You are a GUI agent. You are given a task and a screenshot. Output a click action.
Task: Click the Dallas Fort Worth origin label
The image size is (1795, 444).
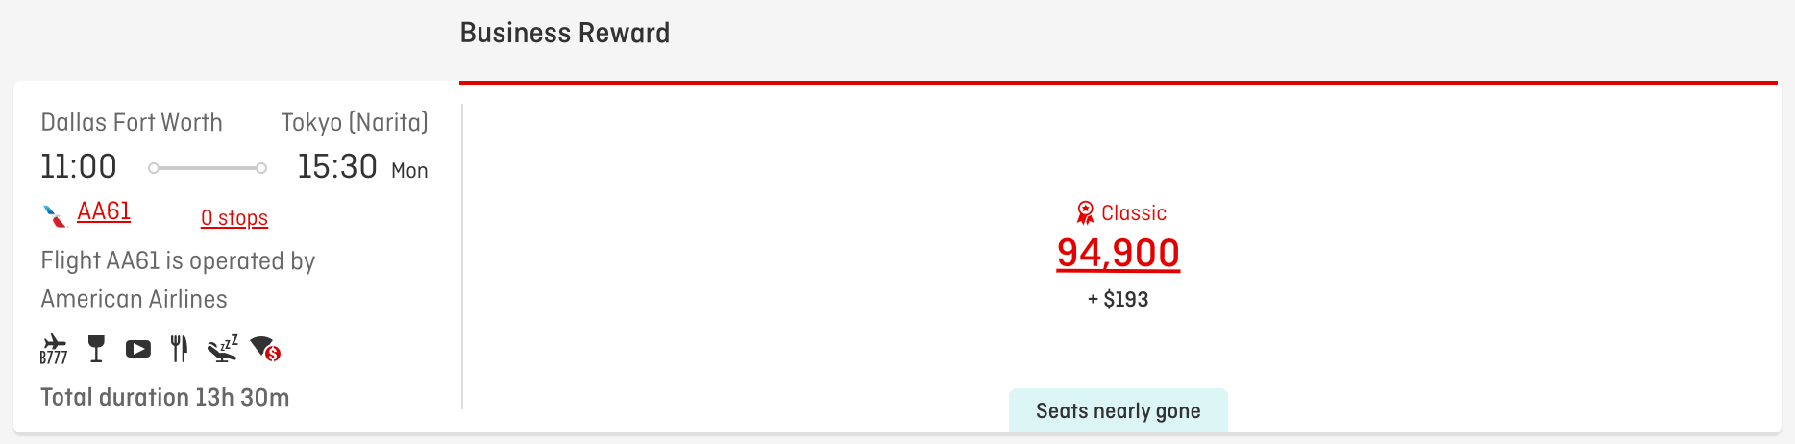click(132, 123)
